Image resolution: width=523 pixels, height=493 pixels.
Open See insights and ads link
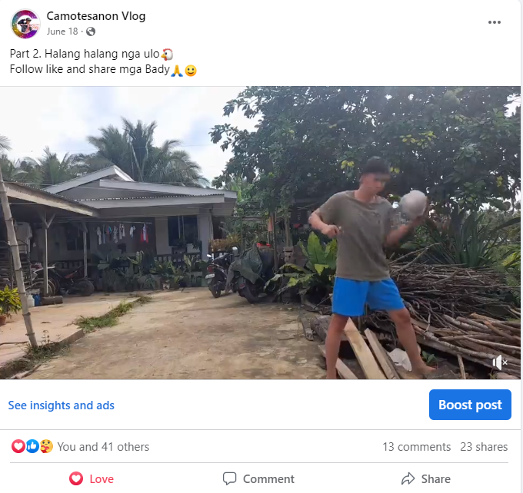62,405
